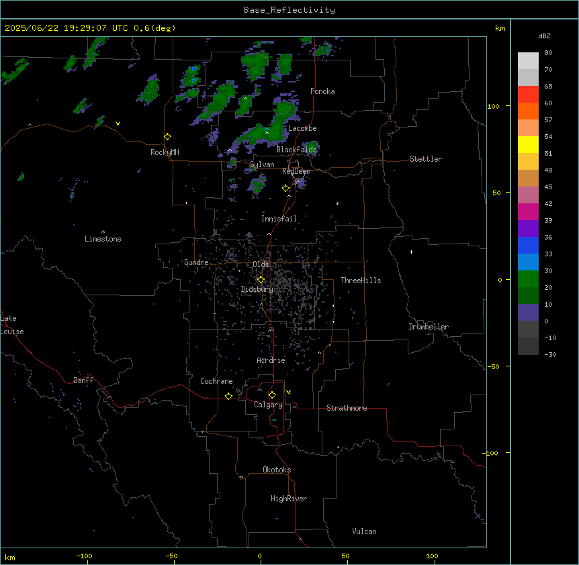Click the Innisfail label
Viewport: 579px width, 565px height.
(x=279, y=219)
